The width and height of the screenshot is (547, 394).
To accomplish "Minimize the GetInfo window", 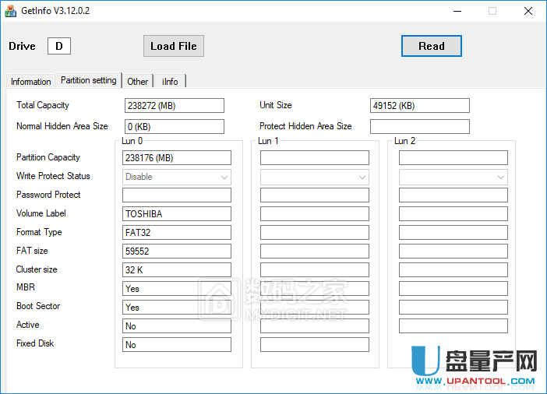I will tap(457, 11).
